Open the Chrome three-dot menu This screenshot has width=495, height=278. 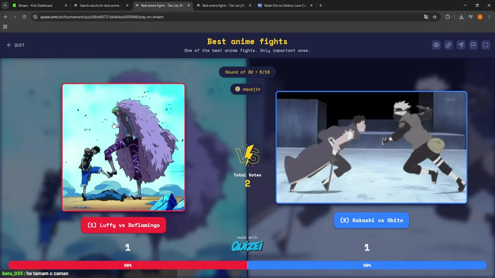[x=489, y=17]
